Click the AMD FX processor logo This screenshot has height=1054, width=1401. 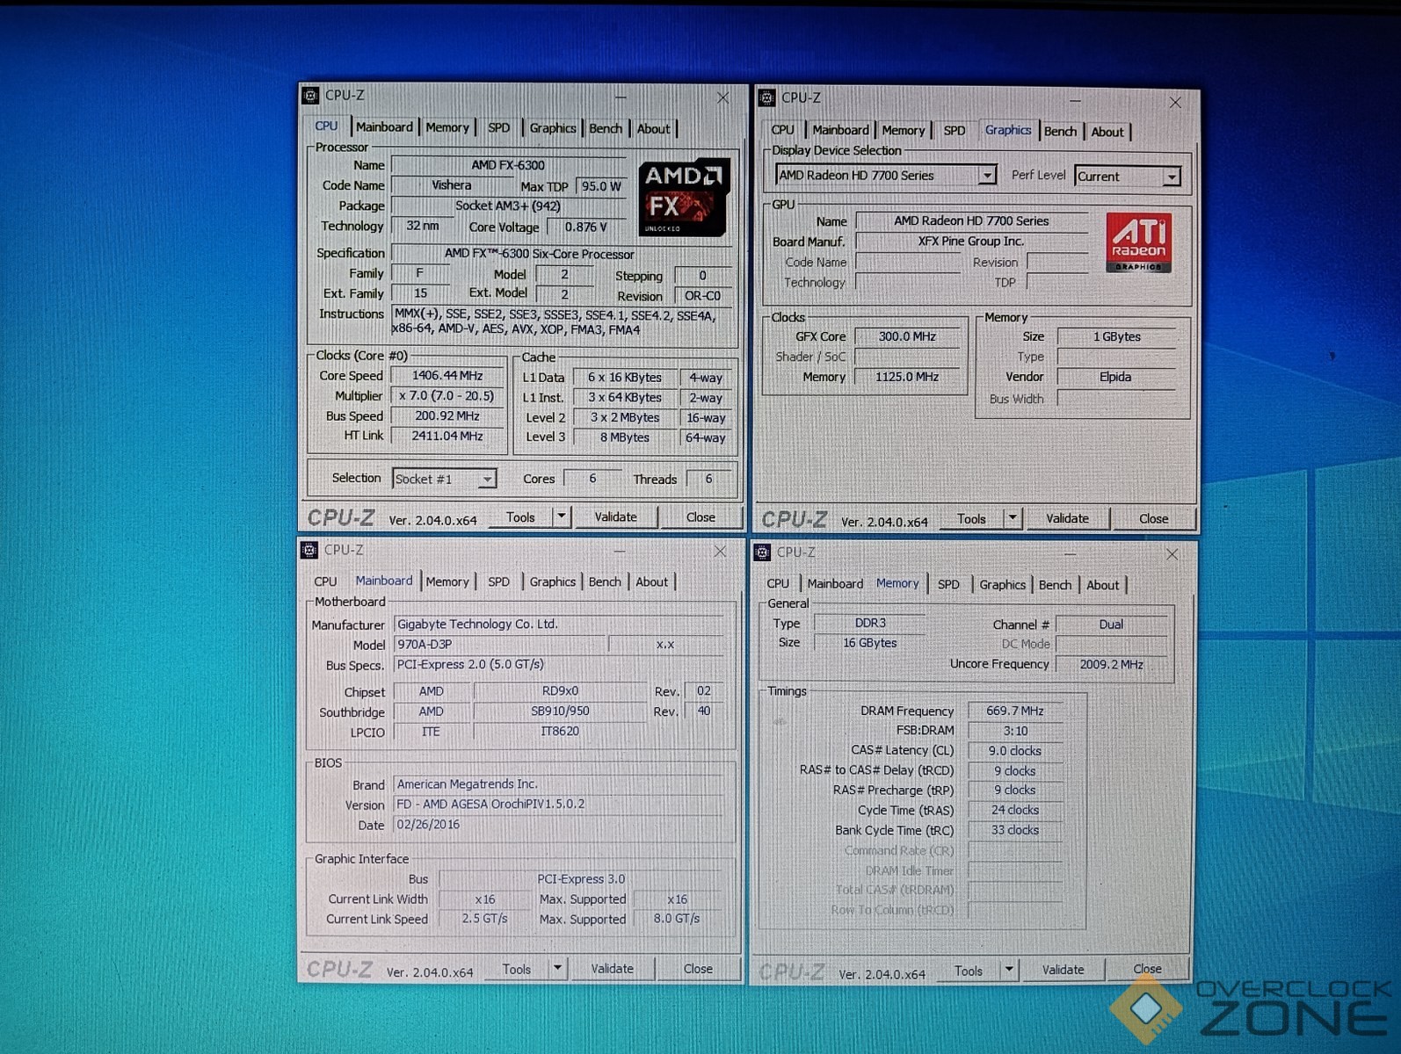[x=683, y=198]
